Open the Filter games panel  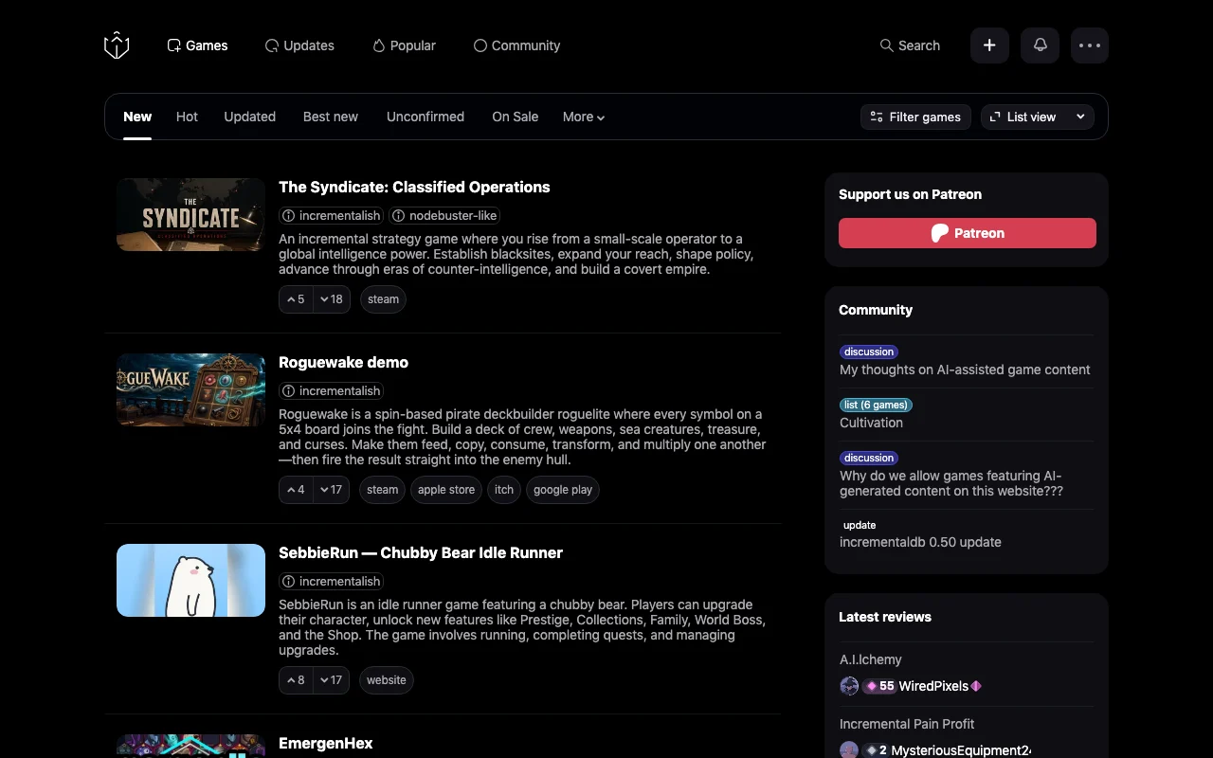pos(915,117)
